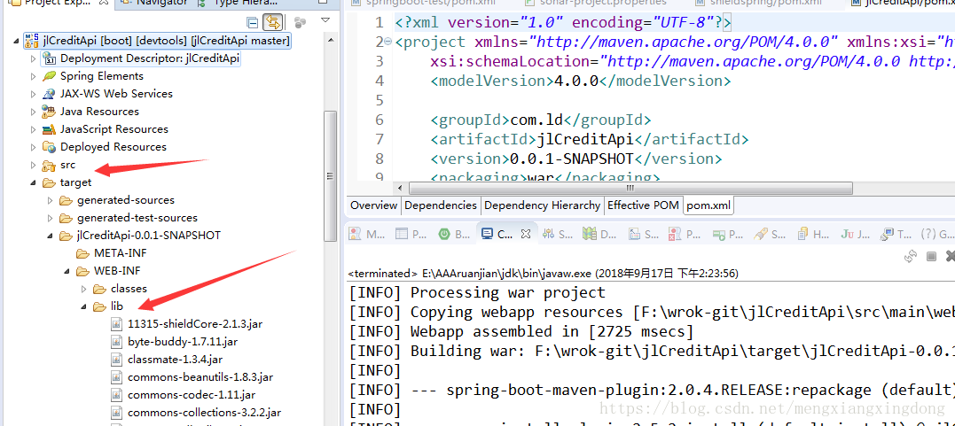Click the '[INFO] Processing war project' console line
This screenshot has height=426, width=955.
(477, 293)
